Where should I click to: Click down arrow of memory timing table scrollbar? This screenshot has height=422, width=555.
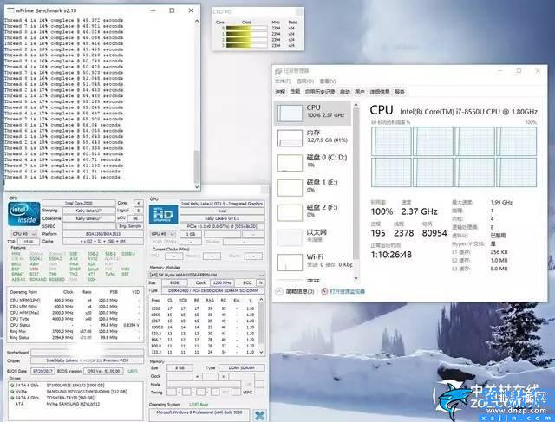pos(262,352)
